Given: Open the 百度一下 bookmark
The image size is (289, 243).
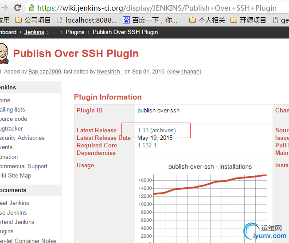Looking at the screenshot, I should 150,20.
